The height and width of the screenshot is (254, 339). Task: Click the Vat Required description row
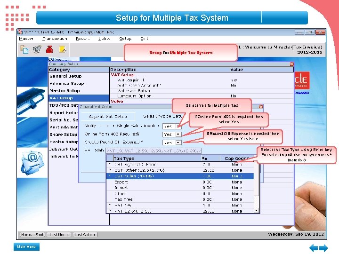[x=202, y=80]
